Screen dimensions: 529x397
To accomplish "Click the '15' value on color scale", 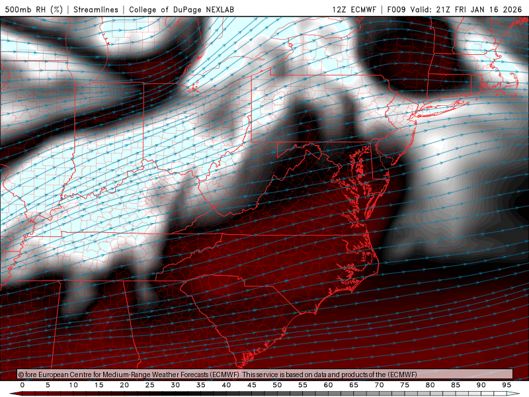I will pos(99,385).
